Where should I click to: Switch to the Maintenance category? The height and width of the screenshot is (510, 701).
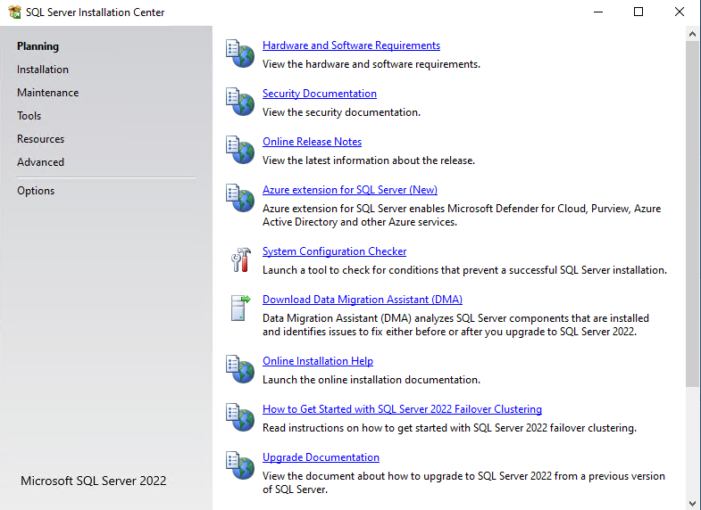tap(48, 93)
